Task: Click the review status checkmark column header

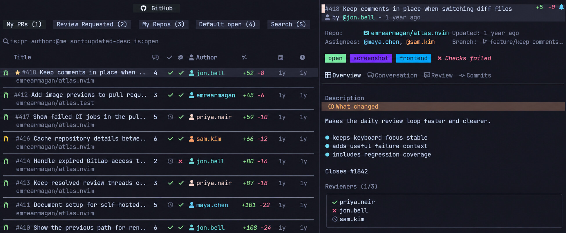Action: coord(170,58)
